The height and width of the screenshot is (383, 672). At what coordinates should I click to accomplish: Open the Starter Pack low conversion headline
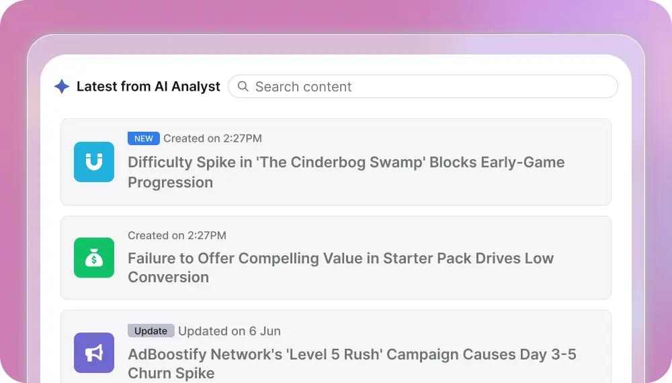click(341, 259)
